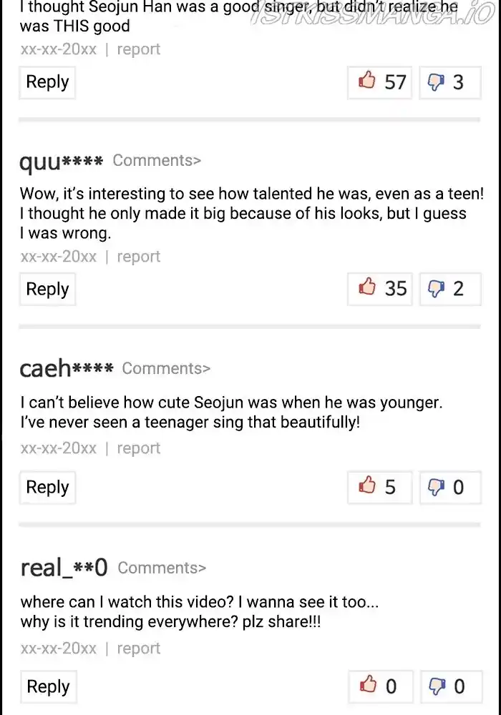Reply to caeh**** comment
This screenshot has height=715, width=501.
(47, 487)
